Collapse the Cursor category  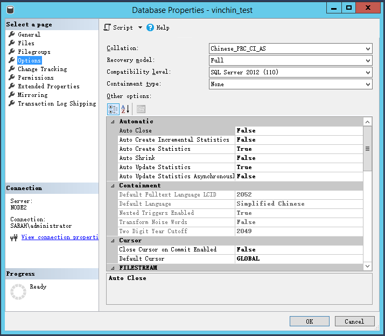tap(113, 241)
